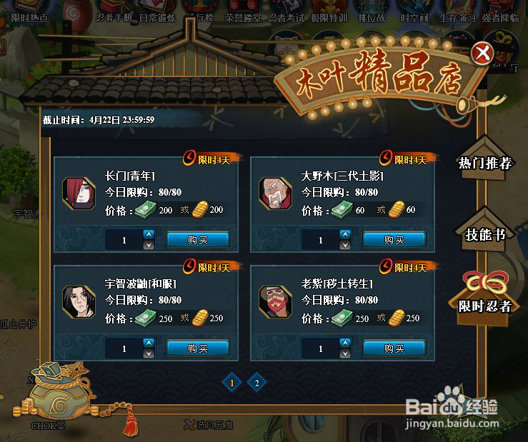Close the 木叶精品店 shop window
Viewport: 528px width, 442px height.
click(482, 53)
